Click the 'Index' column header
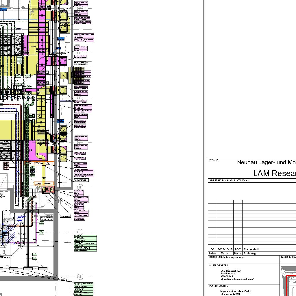This screenshot has height=296, width=296. 212,253
